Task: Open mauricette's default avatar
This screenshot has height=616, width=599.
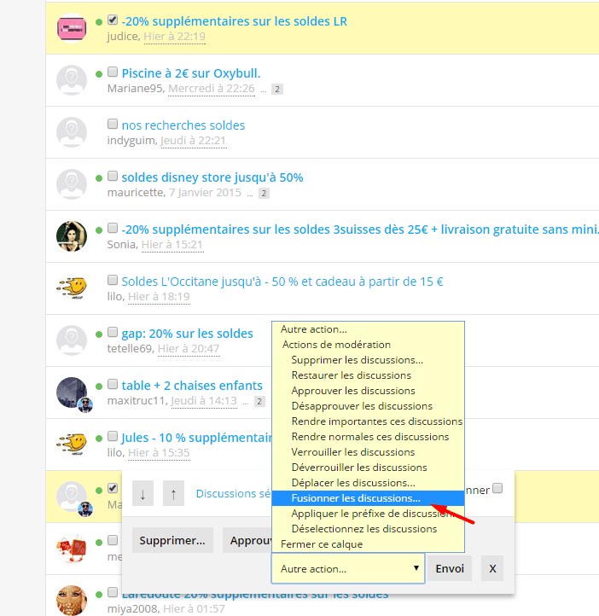Action: (x=72, y=184)
